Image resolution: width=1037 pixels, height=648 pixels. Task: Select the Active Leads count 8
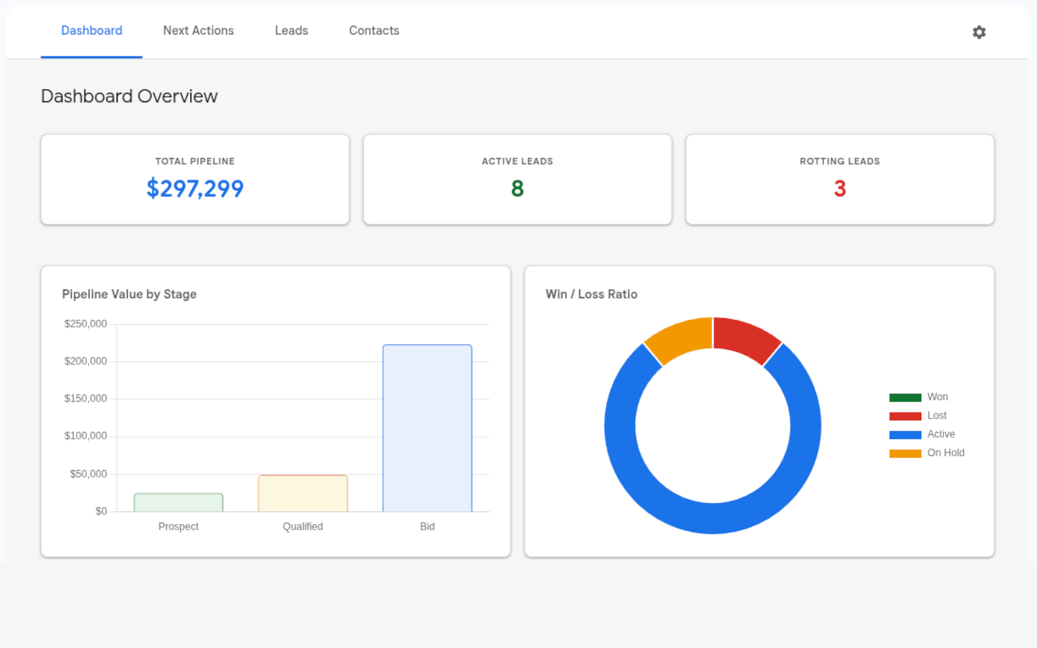click(518, 189)
